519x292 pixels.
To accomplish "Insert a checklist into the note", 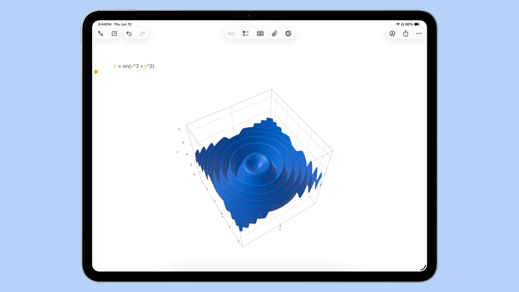I will (x=246, y=33).
